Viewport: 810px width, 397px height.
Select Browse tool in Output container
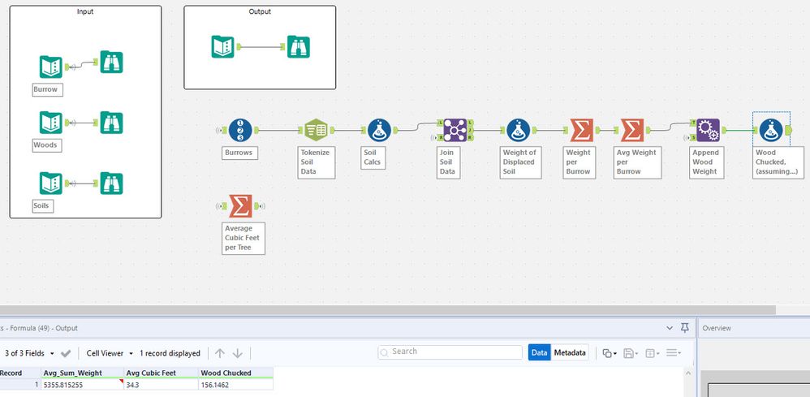tap(299, 46)
